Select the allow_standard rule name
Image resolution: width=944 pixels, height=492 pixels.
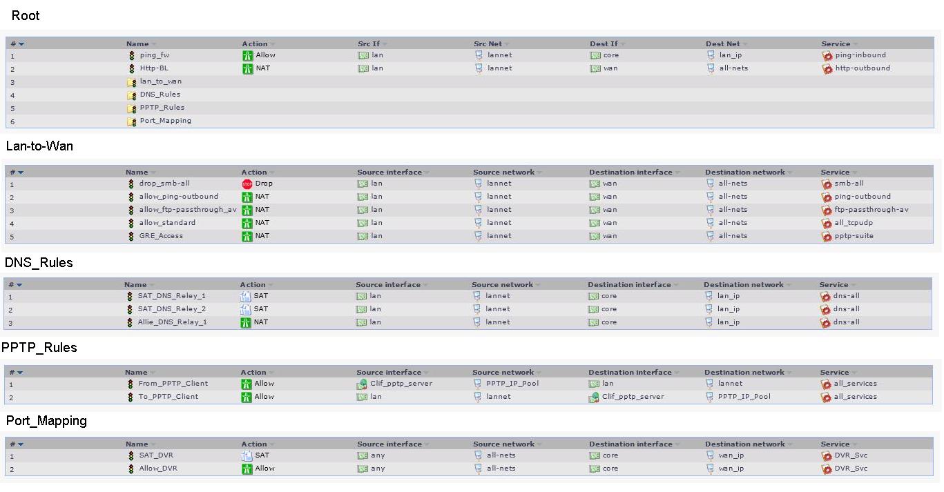167,223
